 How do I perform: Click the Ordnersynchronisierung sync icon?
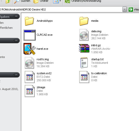tap(67, 1)
